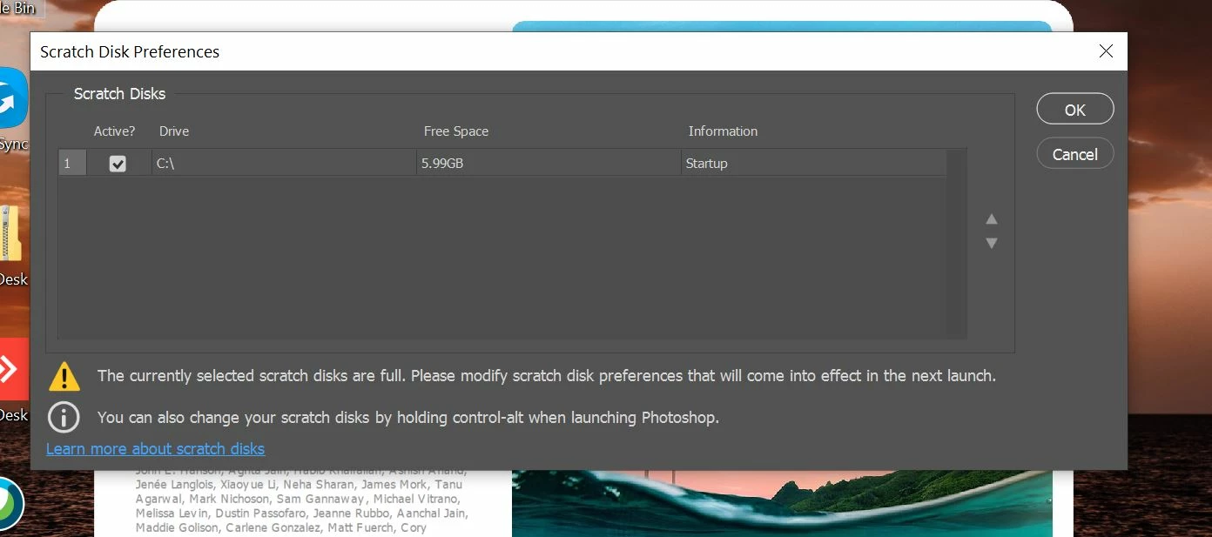Viewport: 1212px width, 537px height.
Task: Close the Scratch Disk Preferences dialog
Action: pos(1106,51)
